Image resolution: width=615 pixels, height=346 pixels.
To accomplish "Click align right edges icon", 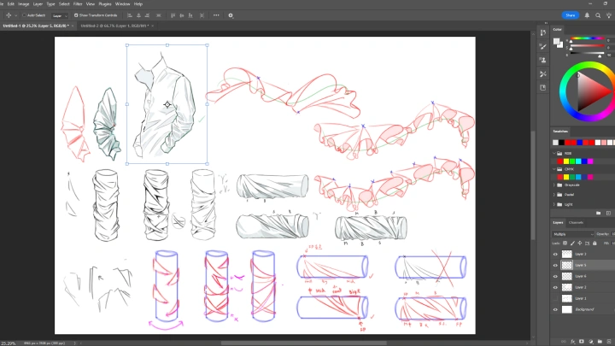I will click(x=147, y=15).
